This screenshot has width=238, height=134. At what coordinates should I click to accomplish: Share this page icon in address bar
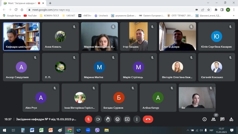coord(203,10)
